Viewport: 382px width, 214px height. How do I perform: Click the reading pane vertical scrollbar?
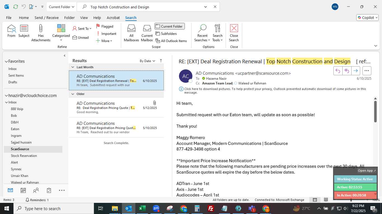[x=376, y=111]
